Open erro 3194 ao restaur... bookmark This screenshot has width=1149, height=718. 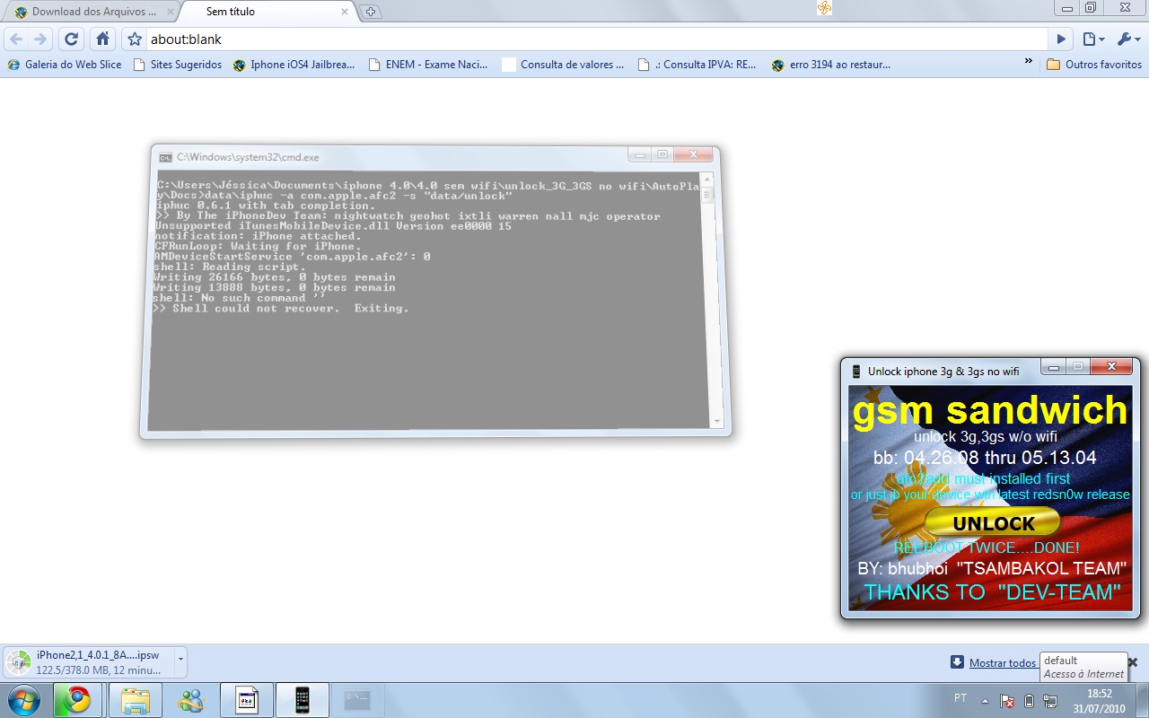point(831,65)
